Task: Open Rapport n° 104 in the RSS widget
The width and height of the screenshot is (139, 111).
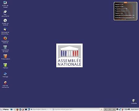Action: 119,5
